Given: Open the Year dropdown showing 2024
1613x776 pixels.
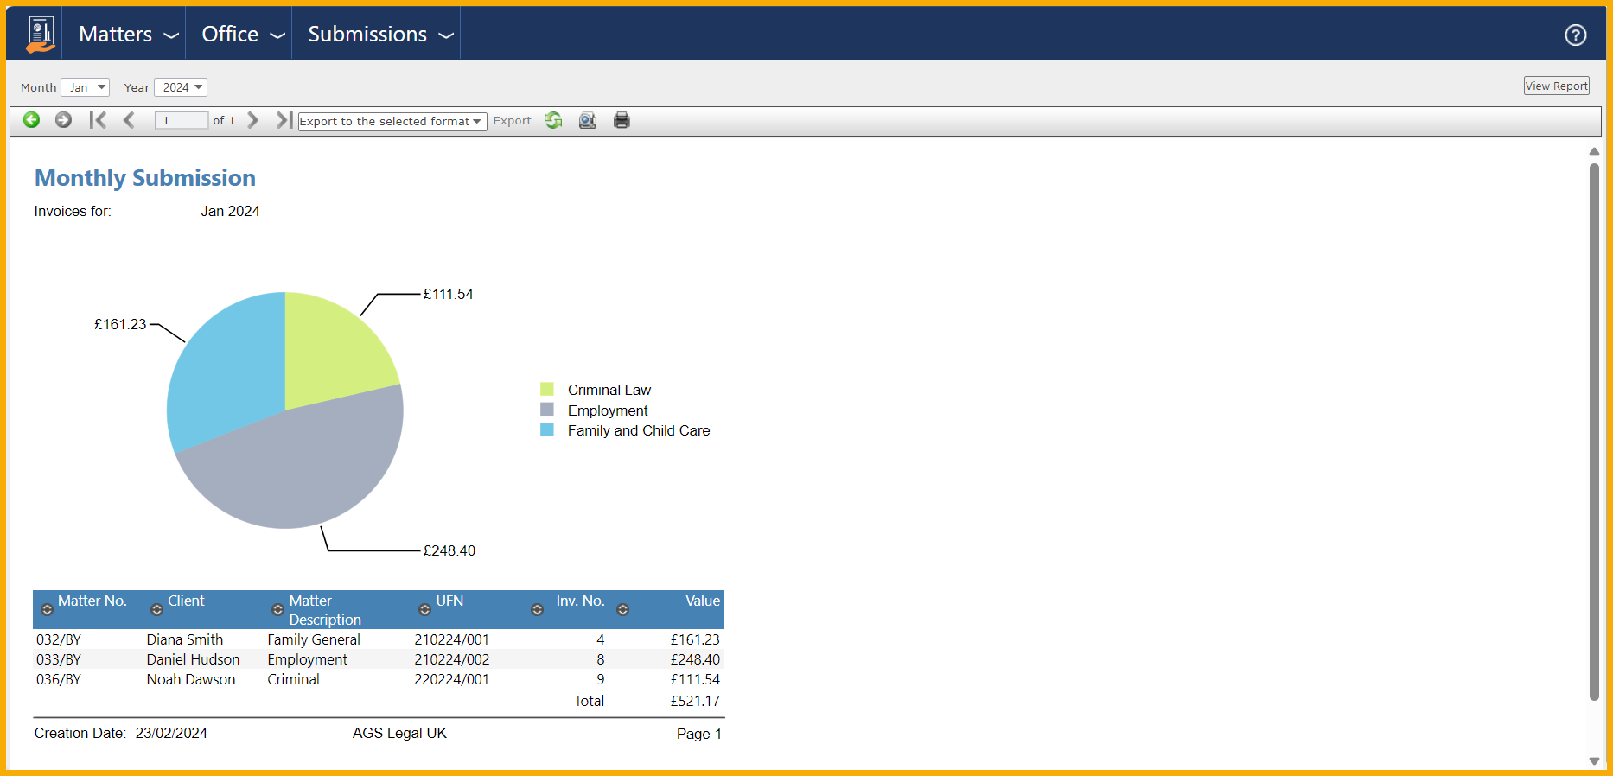Looking at the screenshot, I should (181, 87).
